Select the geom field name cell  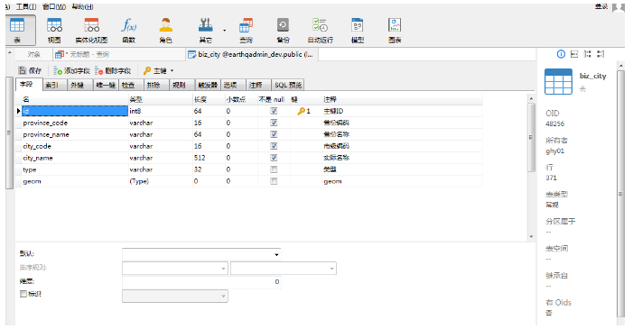coord(75,181)
